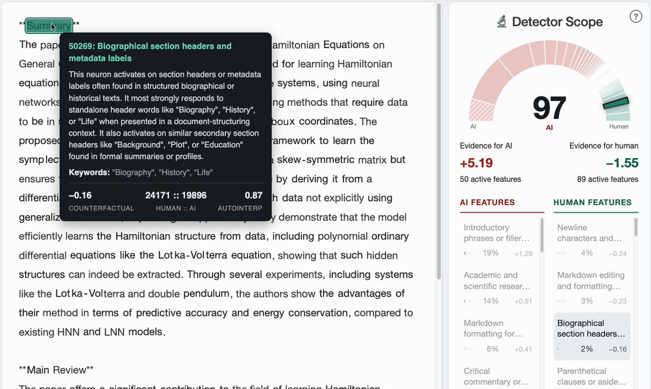
Task: Click the 24171 :: 19896 HUMAN :: AI value
Action: (176, 196)
